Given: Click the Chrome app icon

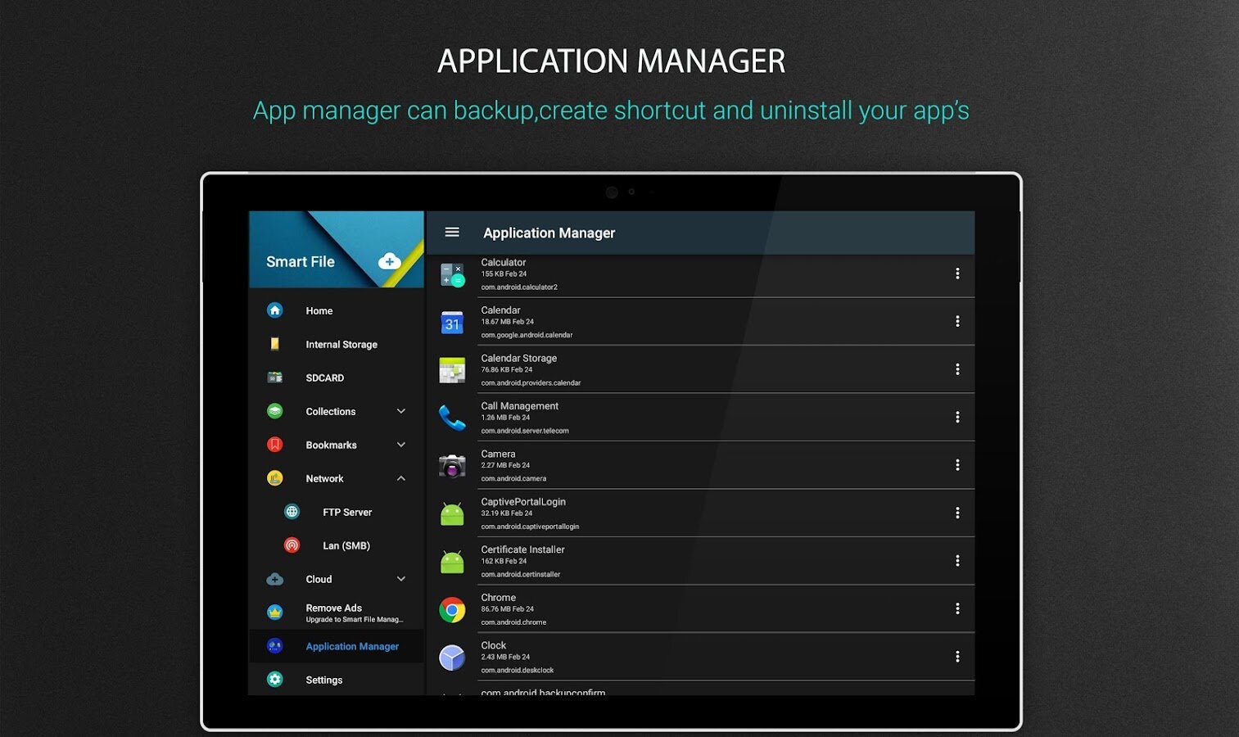Looking at the screenshot, I should coord(452,610).
